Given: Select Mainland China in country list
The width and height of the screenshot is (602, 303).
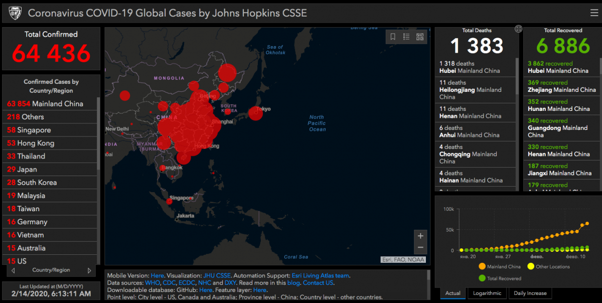Looking at the screenshot, I should (x=50, y=104).
